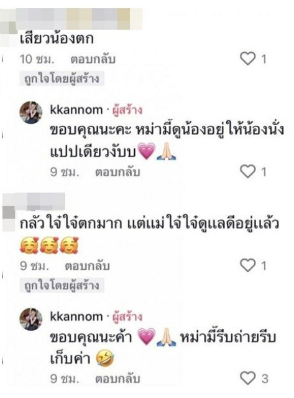The image size is (294, 398).
Task: Tap the heart showing 3 likes
Action: 247,378
